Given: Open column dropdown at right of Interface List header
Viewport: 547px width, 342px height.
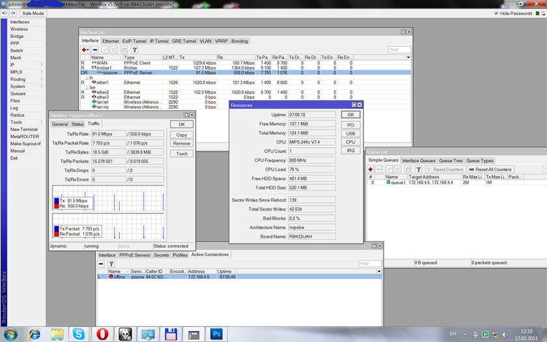Looking at the screenshot, I should click(x=408, y=57).
